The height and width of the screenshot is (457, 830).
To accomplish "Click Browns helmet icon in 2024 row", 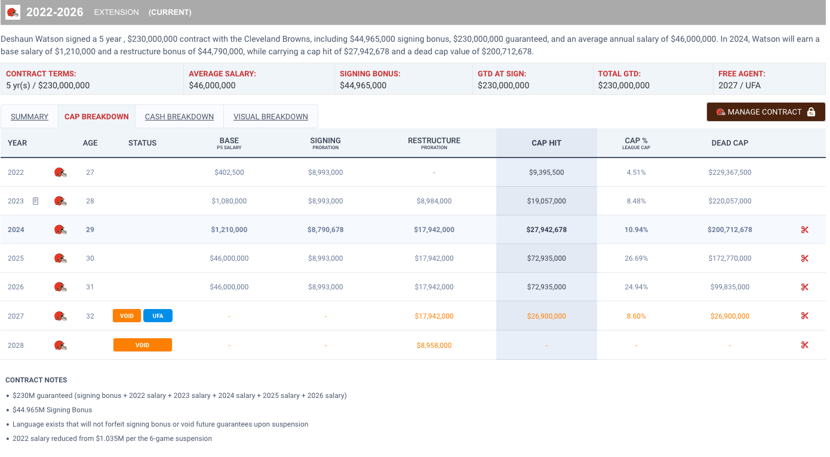I will pos(60,230).
